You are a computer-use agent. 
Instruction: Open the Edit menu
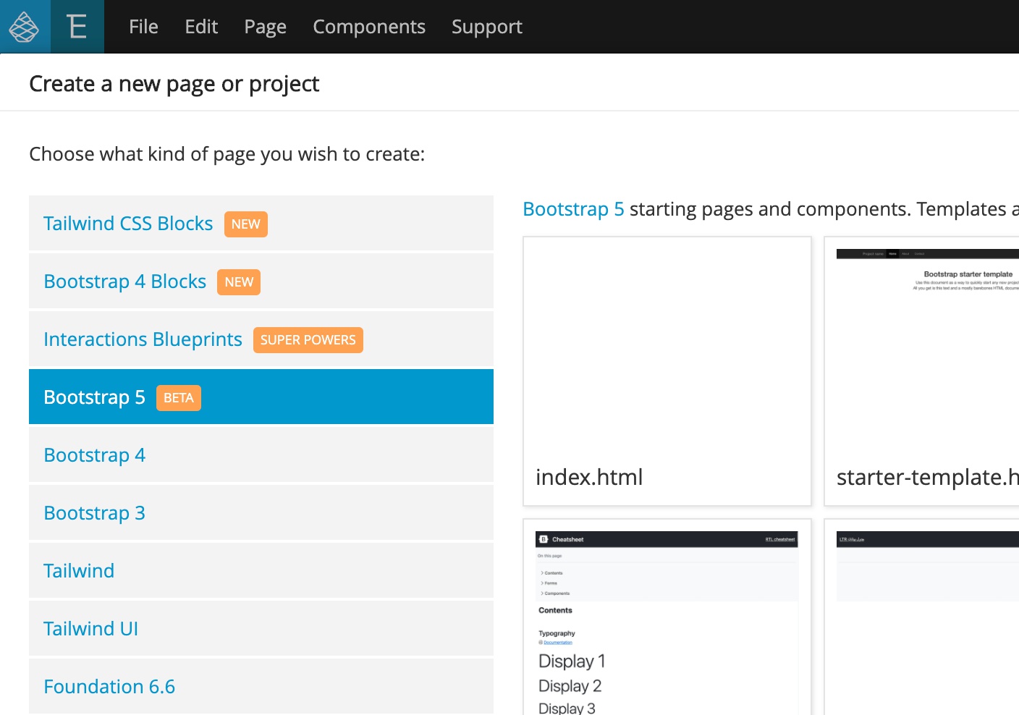201,27
